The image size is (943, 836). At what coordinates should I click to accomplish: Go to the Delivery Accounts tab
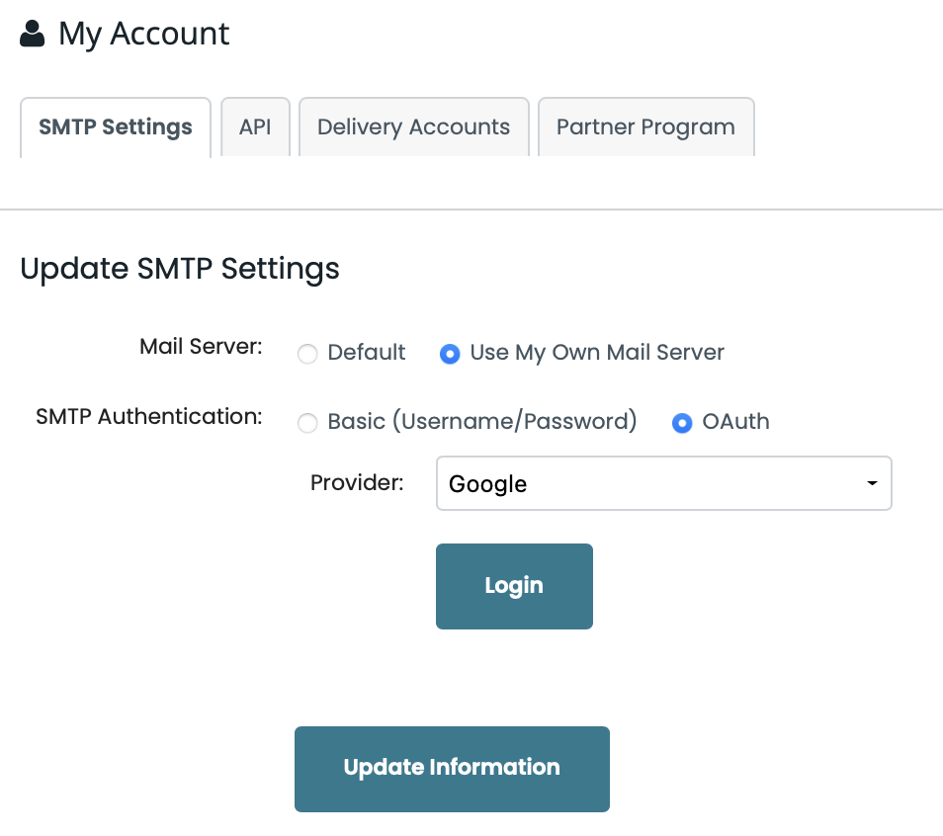[x=413, y=127]
